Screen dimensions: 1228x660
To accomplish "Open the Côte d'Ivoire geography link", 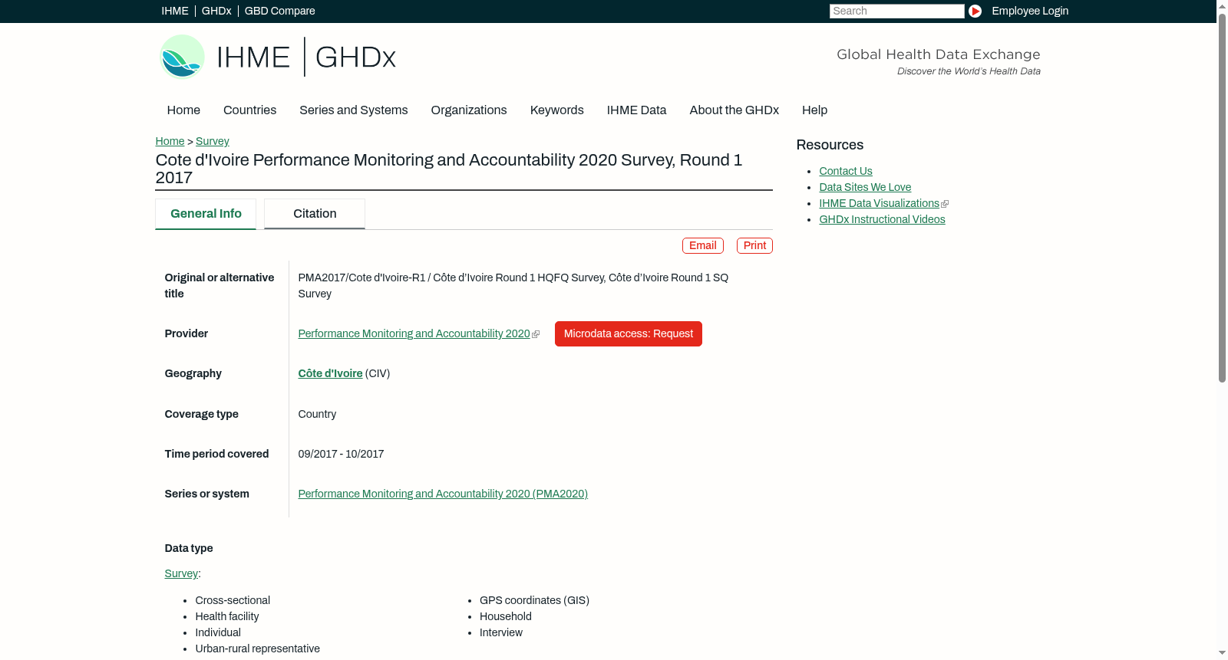I will click(330, 373).
